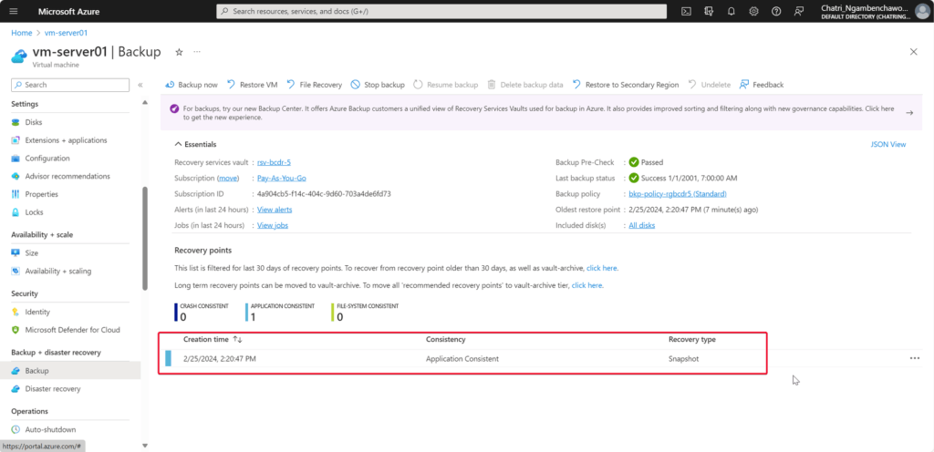The width and height of the screenshot is (934, 452).
Task: Open the recovery point row ellipsis menu
Action: (915, 359)
